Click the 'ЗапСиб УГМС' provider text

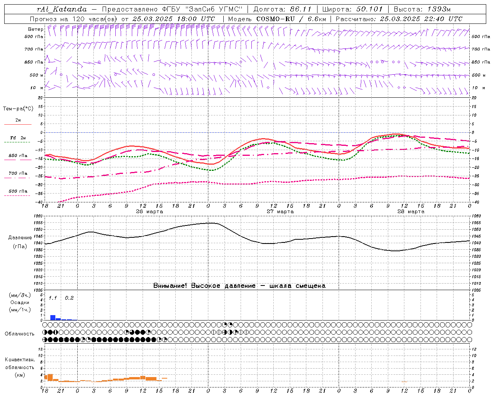tap(214, 9)
